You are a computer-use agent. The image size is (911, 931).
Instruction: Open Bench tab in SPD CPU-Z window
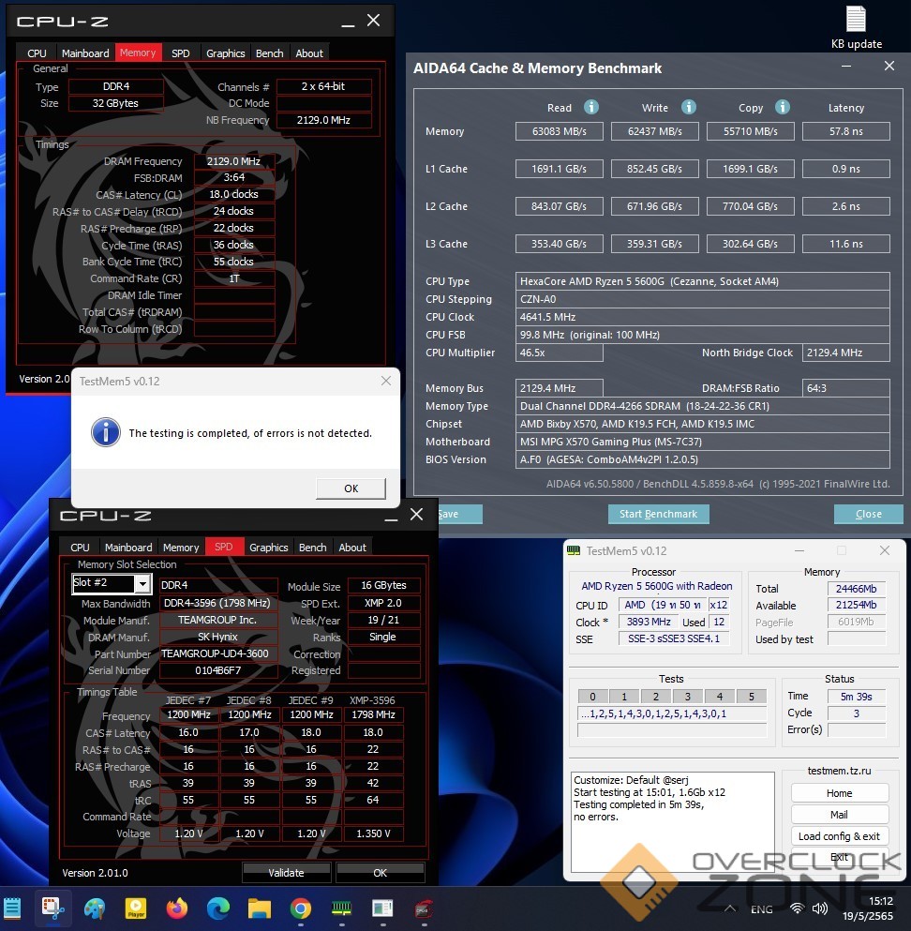point(312,548)
